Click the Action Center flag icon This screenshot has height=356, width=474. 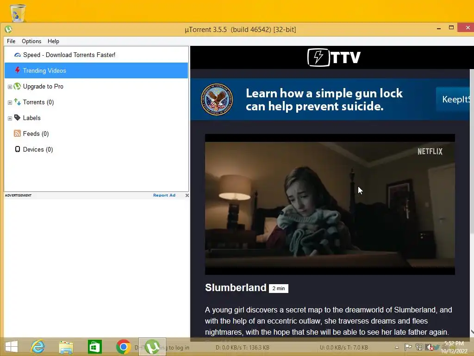tap(408, 347)
